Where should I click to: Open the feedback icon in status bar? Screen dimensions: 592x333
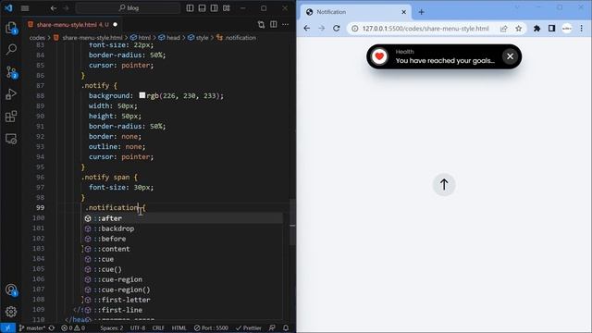click(x=272, y=327)
